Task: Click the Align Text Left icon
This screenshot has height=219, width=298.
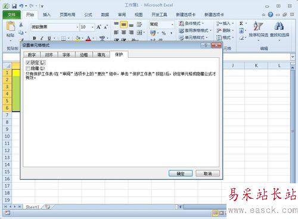Action: coord(116,32)
